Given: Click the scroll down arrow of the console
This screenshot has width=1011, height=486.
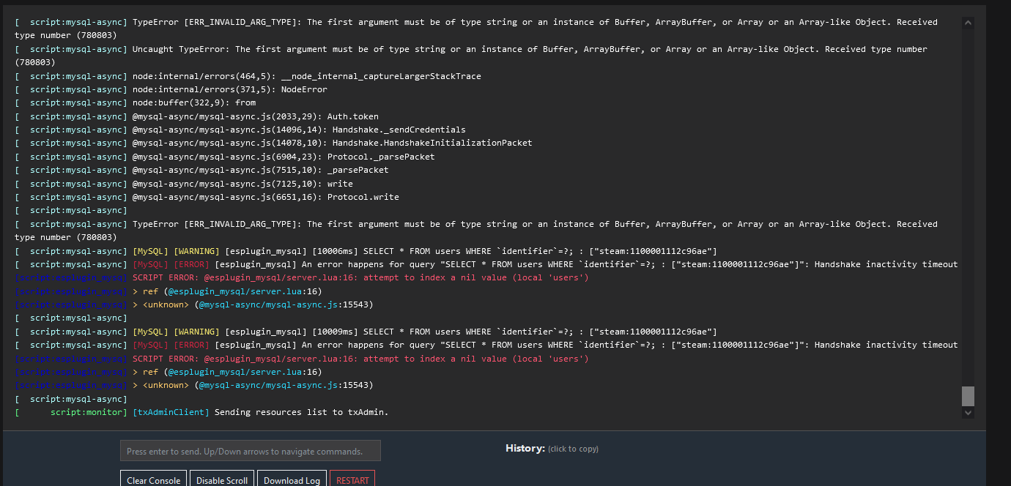Looking at the screenshot, I should click(x=968, y=413).
